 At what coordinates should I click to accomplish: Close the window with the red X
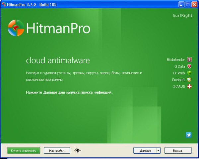pos(194,4)
